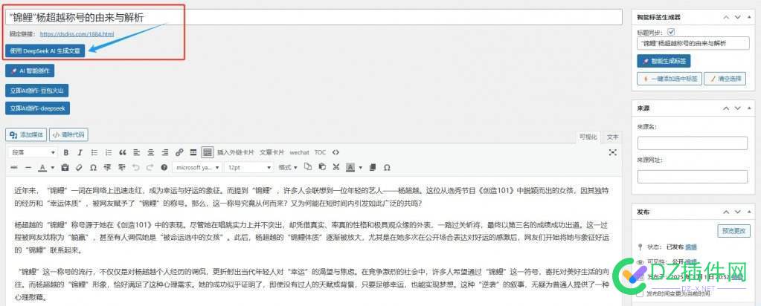Align text center

pos(151,152)
